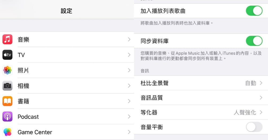The height and width of the screenshot is (140, 268).
Task: Open 杜比全景聲 setting showing 自動
Action: [x=201, y=83]
